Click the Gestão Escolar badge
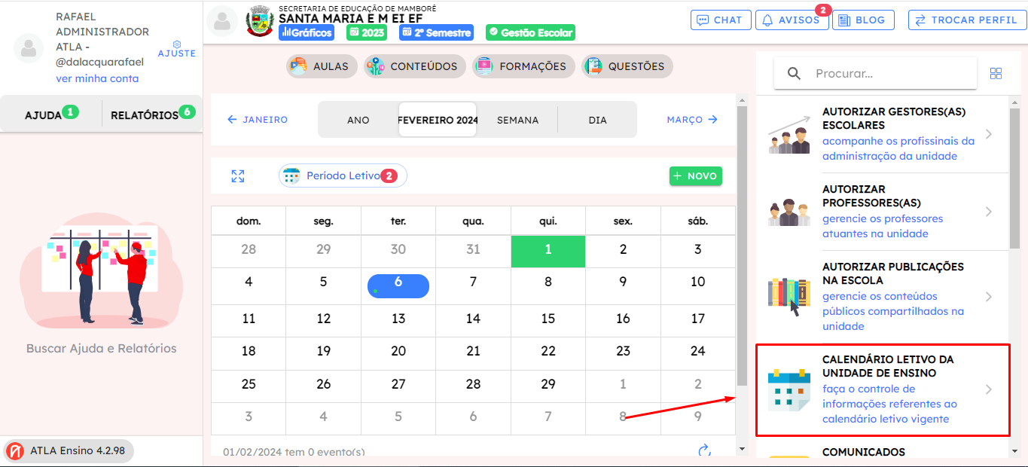Screen dimensions: 1028x467 531,32
